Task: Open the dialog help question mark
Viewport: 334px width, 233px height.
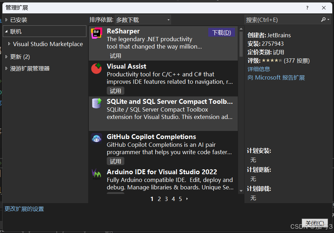Action: click(307, 8)
